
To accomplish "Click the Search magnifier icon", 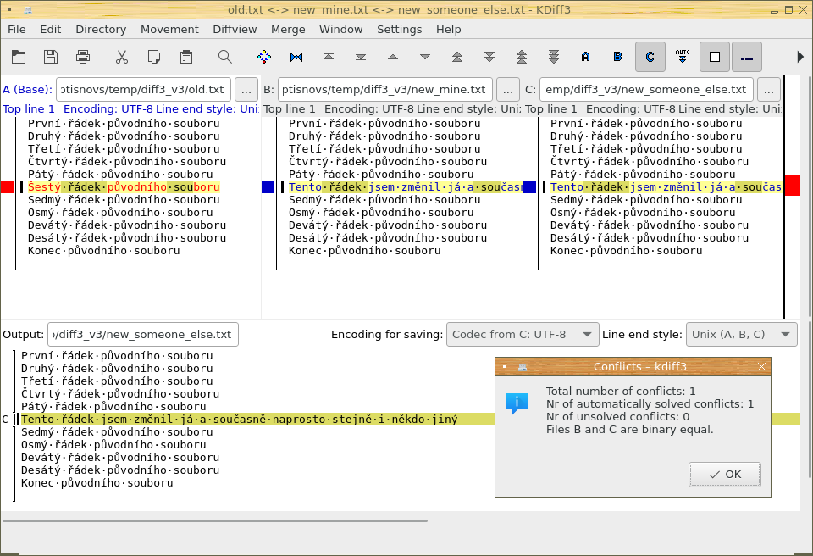I will [224, 57].
